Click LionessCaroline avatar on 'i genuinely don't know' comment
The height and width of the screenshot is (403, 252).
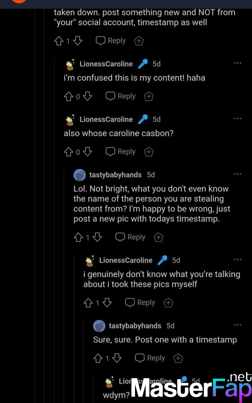tap(90, 261)
